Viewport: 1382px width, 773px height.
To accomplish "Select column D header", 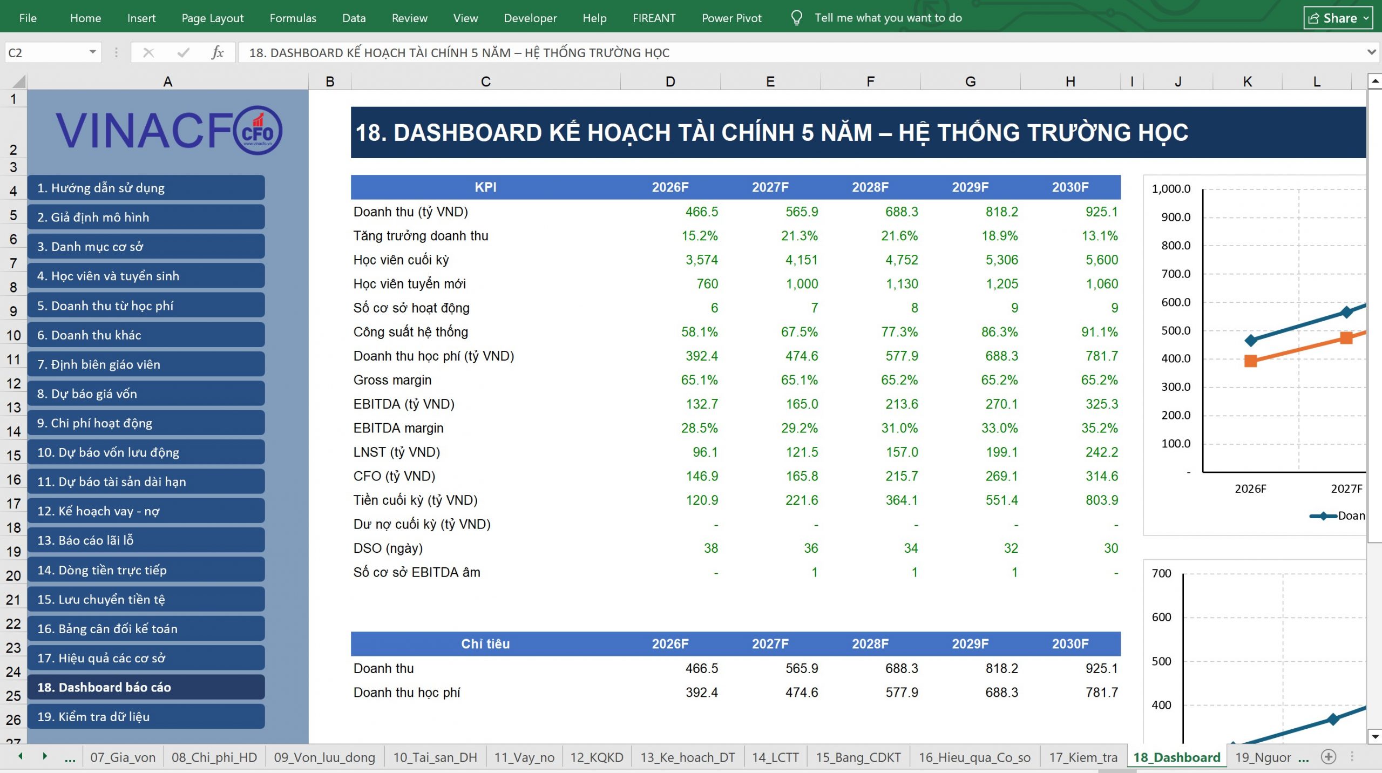I will point(670,82).
